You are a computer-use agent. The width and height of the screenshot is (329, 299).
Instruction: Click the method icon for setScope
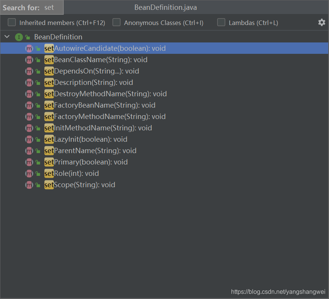29,185
